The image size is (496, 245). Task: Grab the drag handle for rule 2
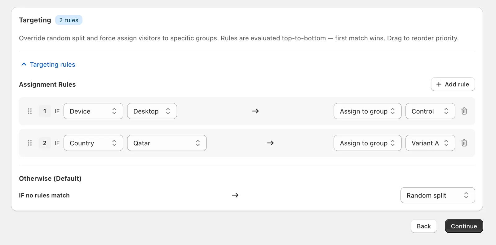pos(30,143)
